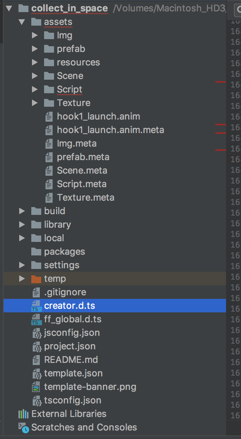Image resolution: width=241 pixels, height=439 pixels.
Task: Select the README.md file
Action: tap(71, 360)
